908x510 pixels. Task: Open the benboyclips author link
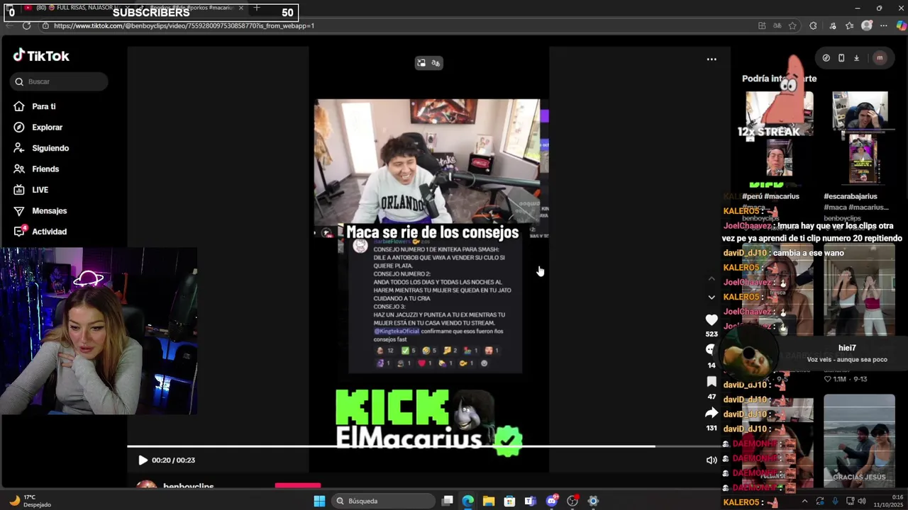coord(188,487)
